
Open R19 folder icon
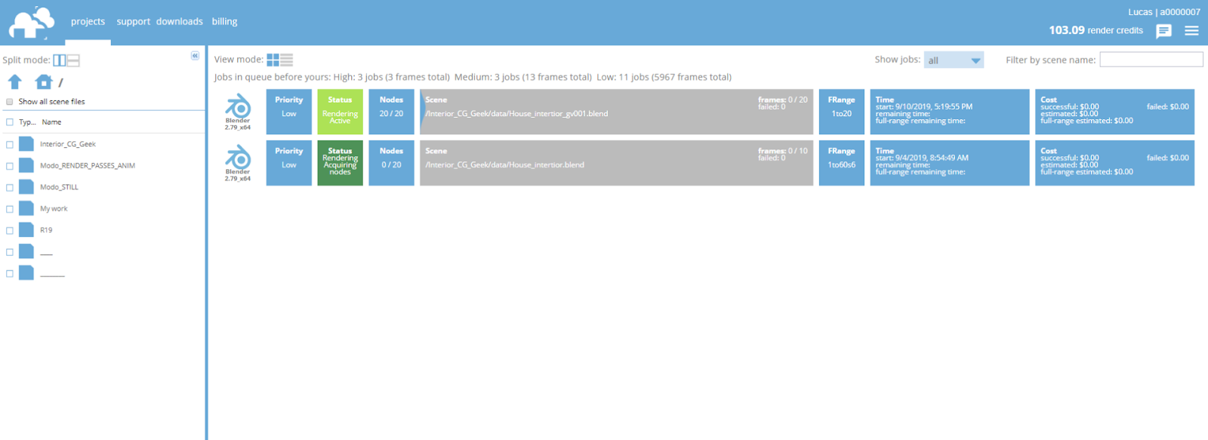[x=26, y=229]
